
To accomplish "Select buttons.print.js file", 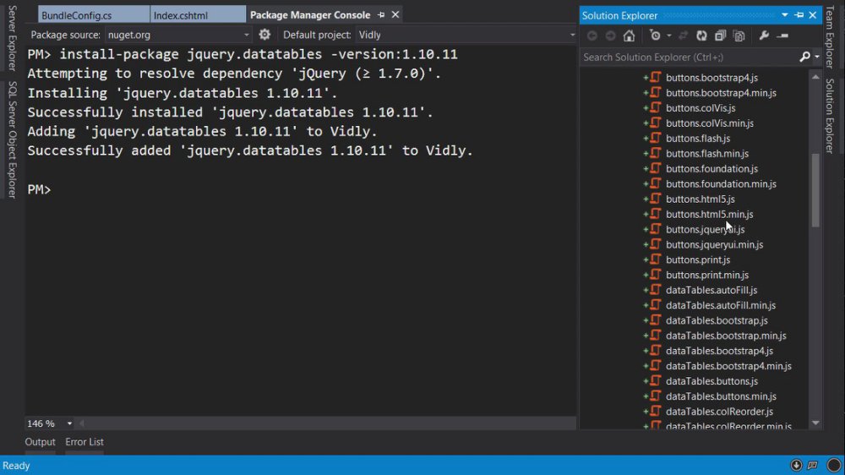I will pos(698,259).
